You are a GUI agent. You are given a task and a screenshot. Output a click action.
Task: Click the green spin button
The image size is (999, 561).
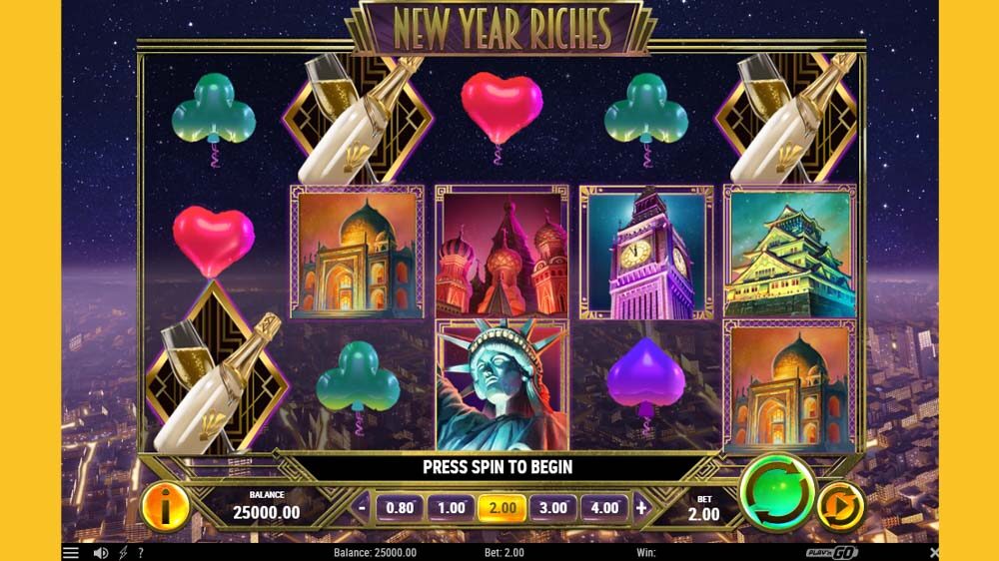(x=777, y=492)
